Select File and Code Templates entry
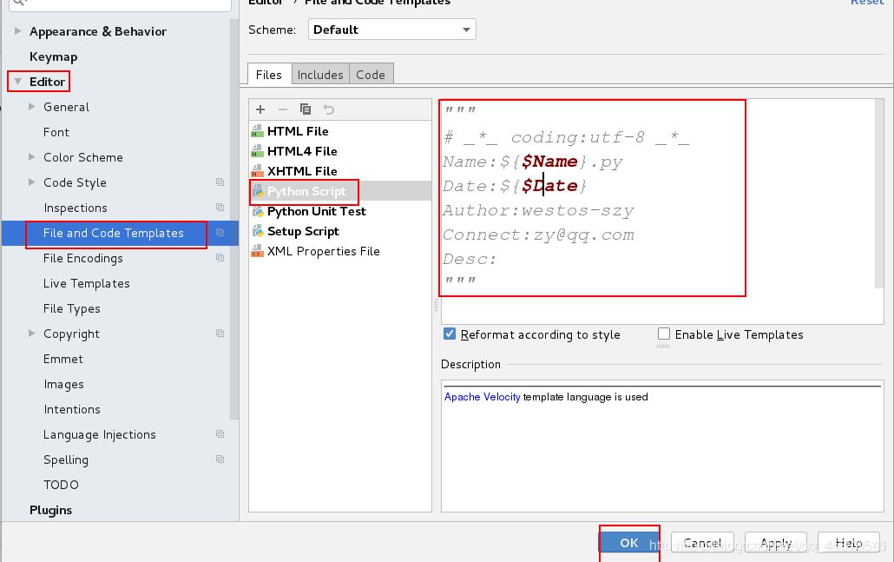 pos(114,233)
